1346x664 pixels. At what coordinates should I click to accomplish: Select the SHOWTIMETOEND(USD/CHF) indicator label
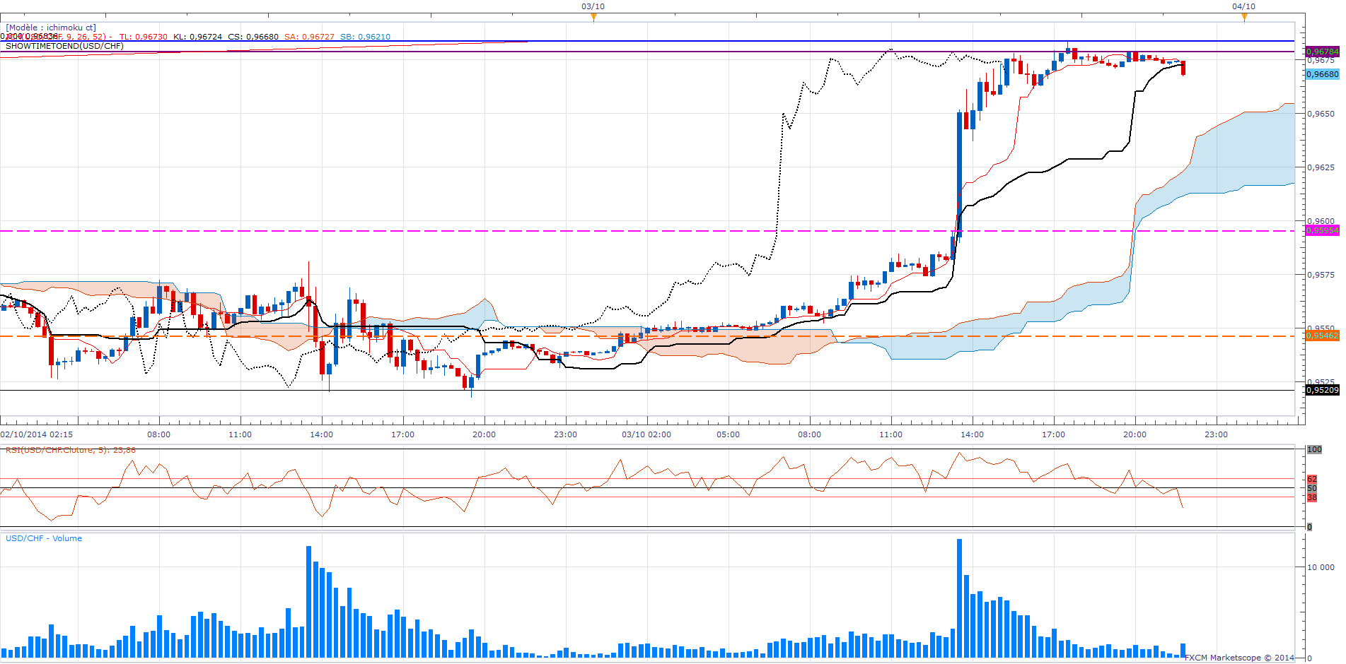pos(64,46)
